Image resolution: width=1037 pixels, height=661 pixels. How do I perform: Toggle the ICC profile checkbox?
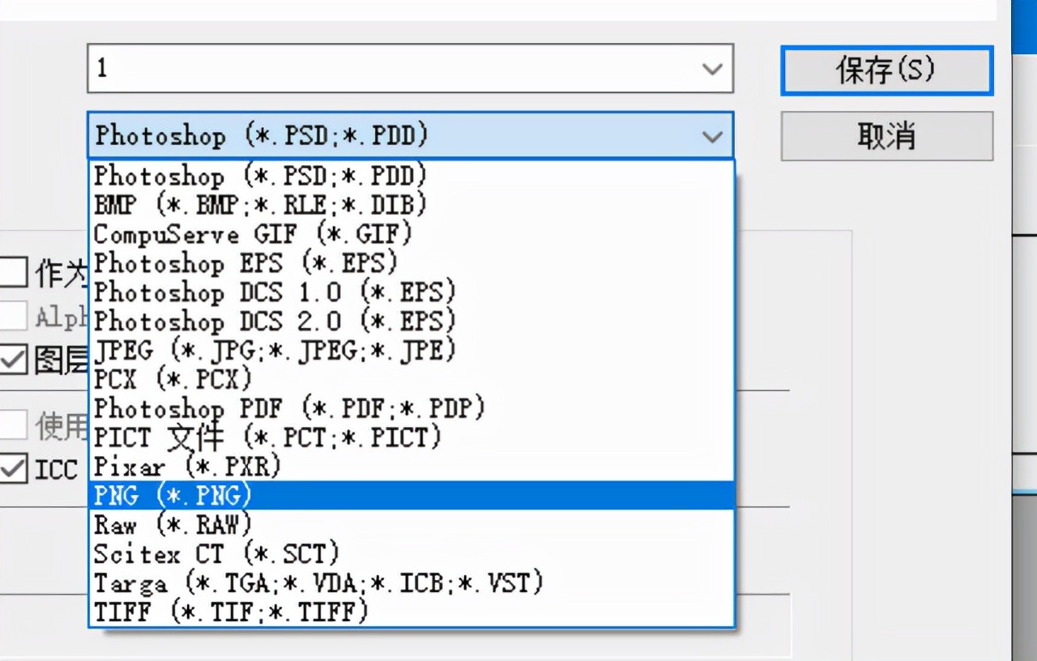click(x=14, y=468)
